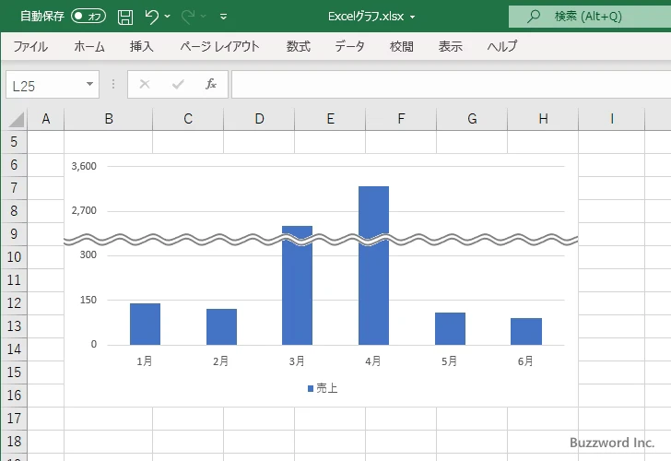The height and width of the screenshot is (461, 671).
Task: Click the 150 axis label
Action: click(x=88, y=300)
